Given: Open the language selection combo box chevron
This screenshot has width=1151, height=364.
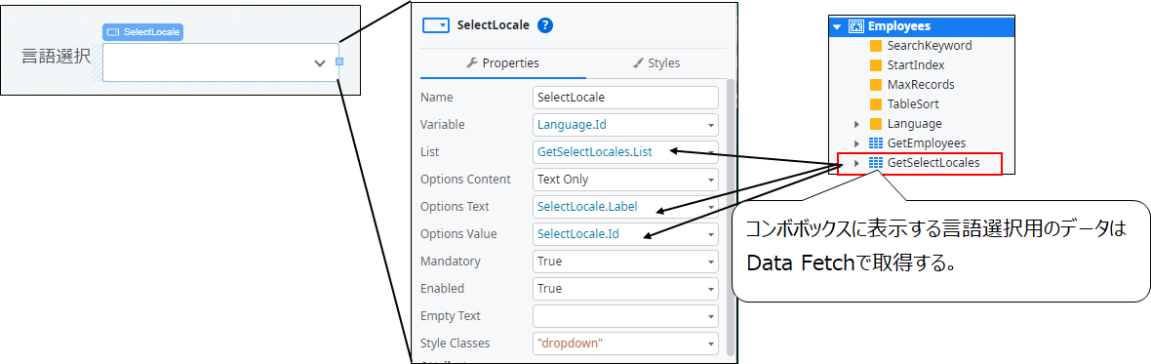Looking at the screenshot, I should pos(320,63).
